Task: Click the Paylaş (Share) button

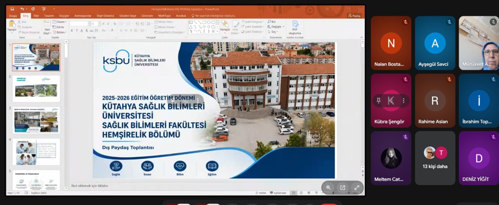Action: tap(354, 16)
